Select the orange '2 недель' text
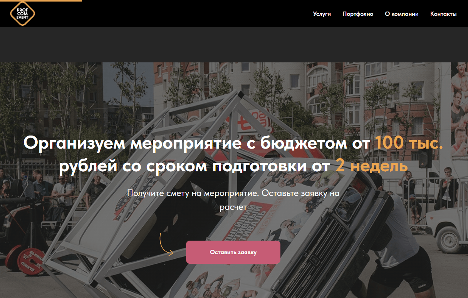The height and width of the screenshot is (298, 468). pos(372,166)
